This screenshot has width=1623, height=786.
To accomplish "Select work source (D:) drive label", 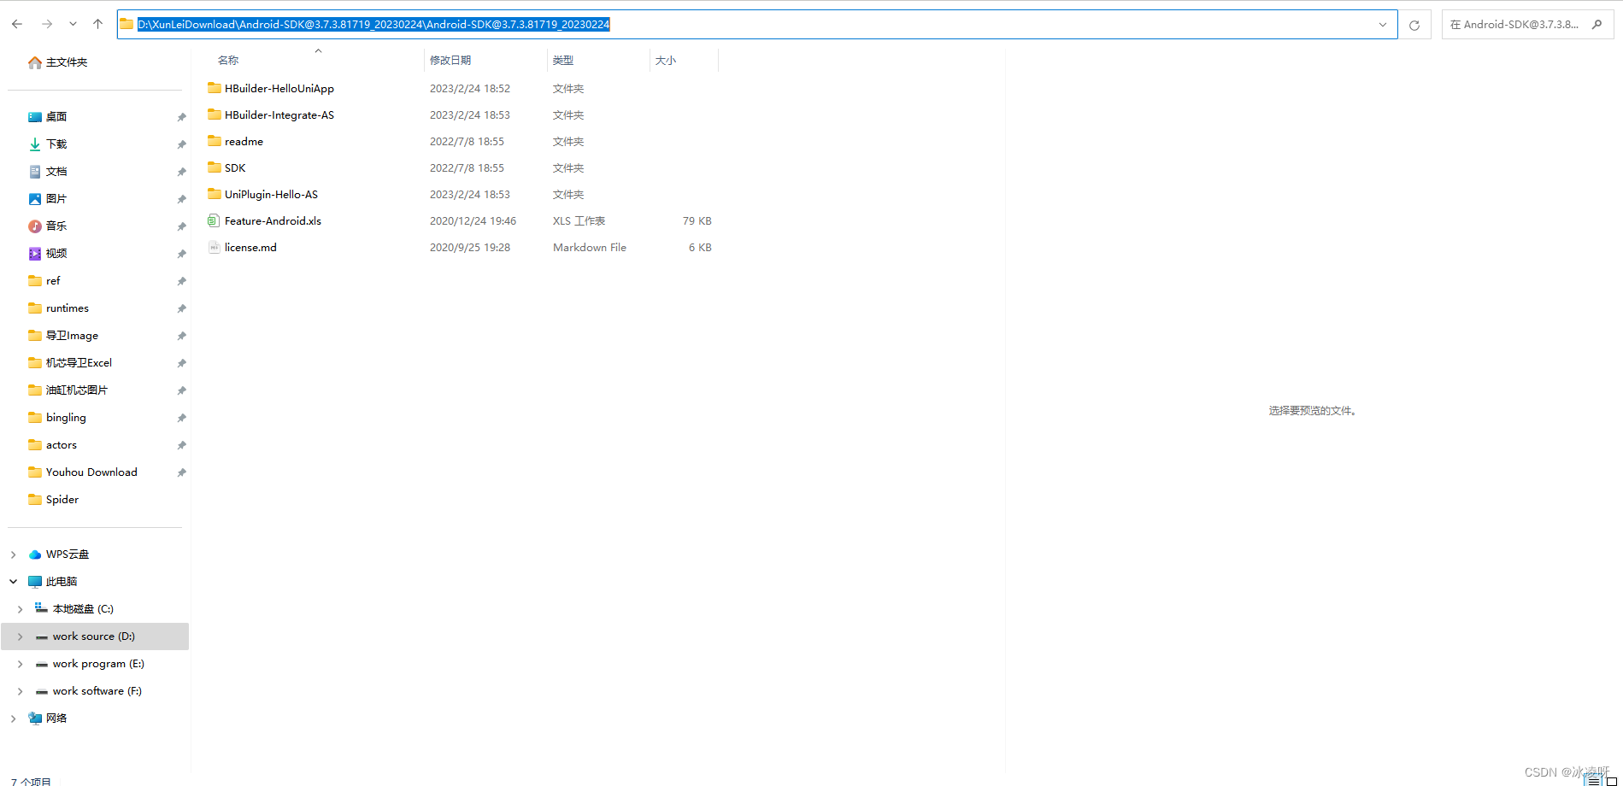I will tap(93, 636).
